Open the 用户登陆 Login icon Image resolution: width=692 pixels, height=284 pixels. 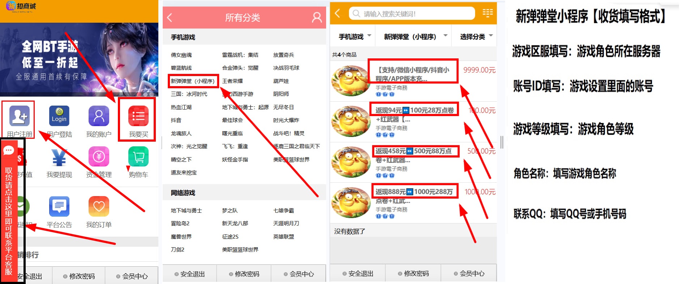59,116
